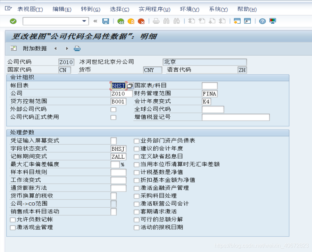
Task: Click the Save diskette icon
Action: coord(106,21)
